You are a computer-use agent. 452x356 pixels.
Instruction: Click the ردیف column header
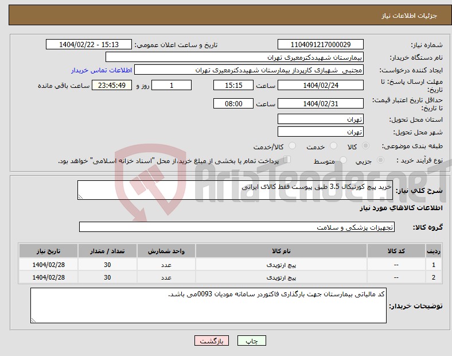(433, 251)
